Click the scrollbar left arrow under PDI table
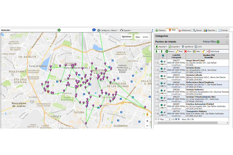 (x=156, y=123)
